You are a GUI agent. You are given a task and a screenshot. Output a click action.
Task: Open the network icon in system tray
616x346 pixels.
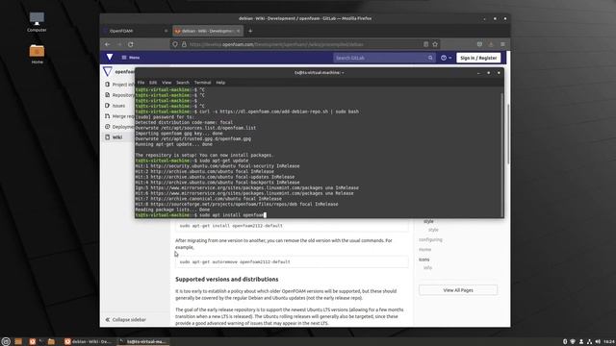click(589, 342)
